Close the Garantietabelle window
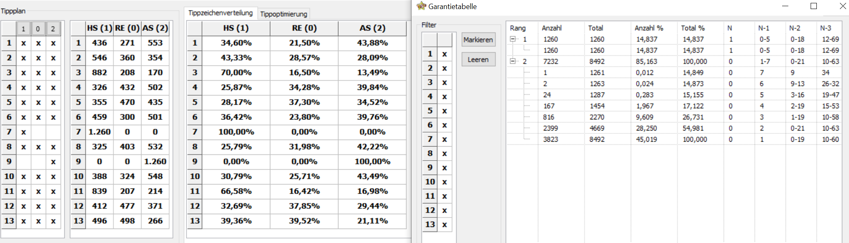 pos(843,6)
